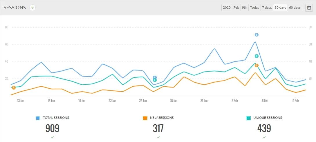Click trend arrow under New Sessions

tap(158, 137)
